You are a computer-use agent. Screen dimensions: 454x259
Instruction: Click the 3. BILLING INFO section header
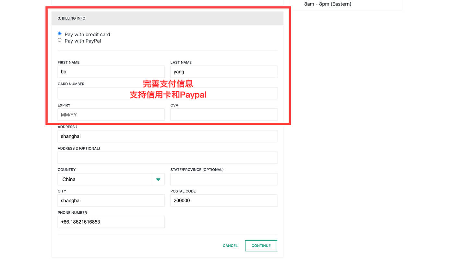167,18
